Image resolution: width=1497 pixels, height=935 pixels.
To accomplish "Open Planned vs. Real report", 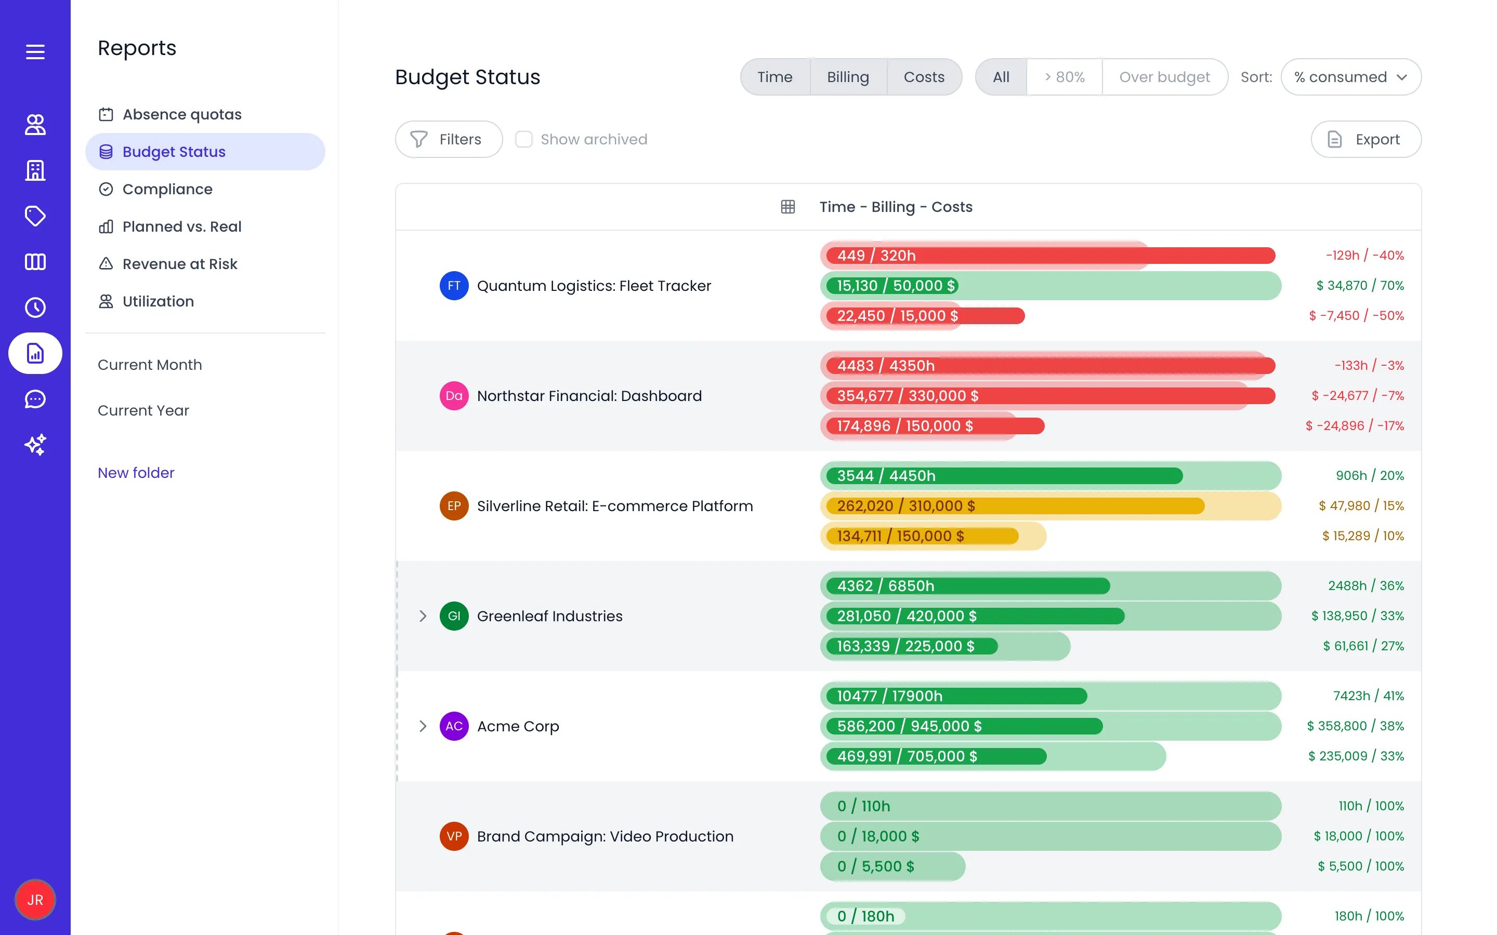I will point(205,226).
